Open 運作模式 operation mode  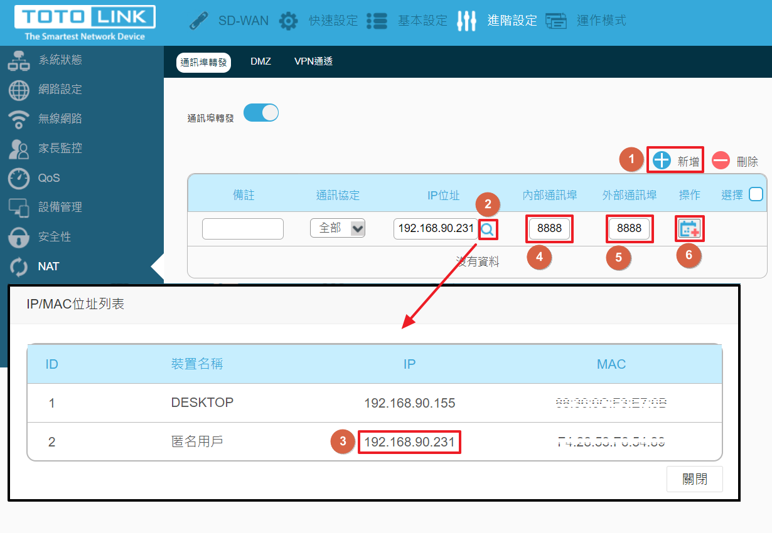click(x=601, y=21)
